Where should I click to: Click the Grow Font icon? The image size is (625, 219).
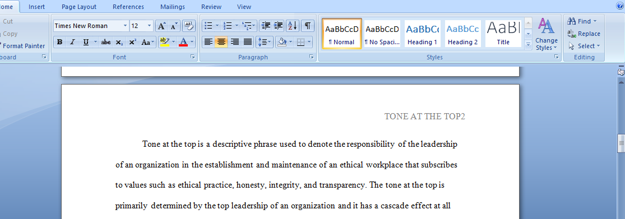(161, 26)
